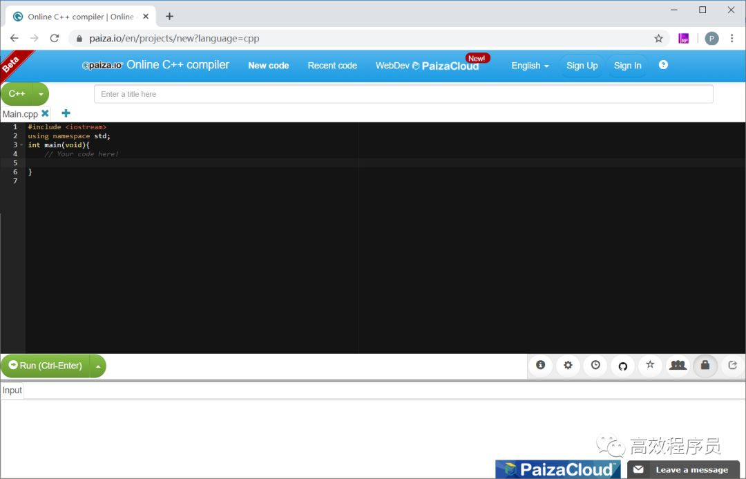Click line number 1 in gutter

coord(15,127)
